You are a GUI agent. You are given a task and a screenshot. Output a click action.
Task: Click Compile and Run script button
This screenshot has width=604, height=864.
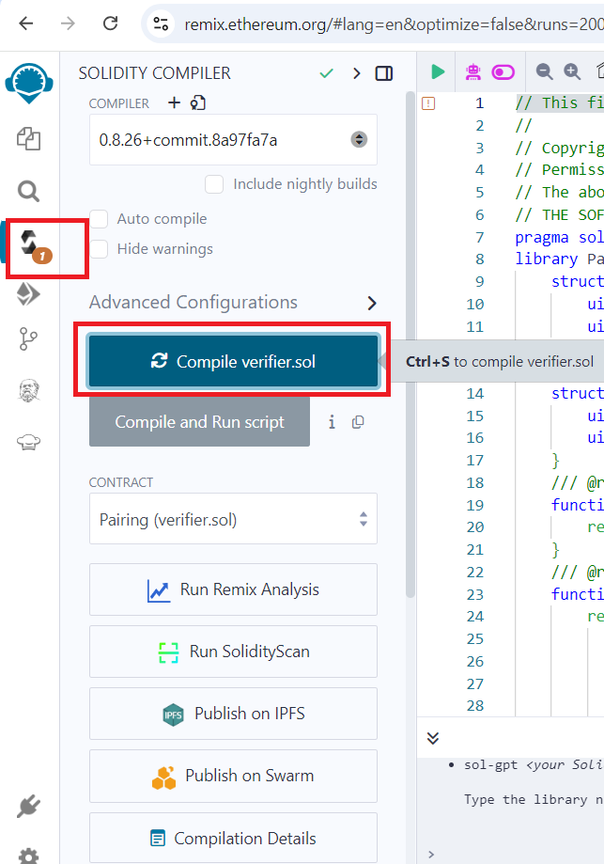(199, 422)
